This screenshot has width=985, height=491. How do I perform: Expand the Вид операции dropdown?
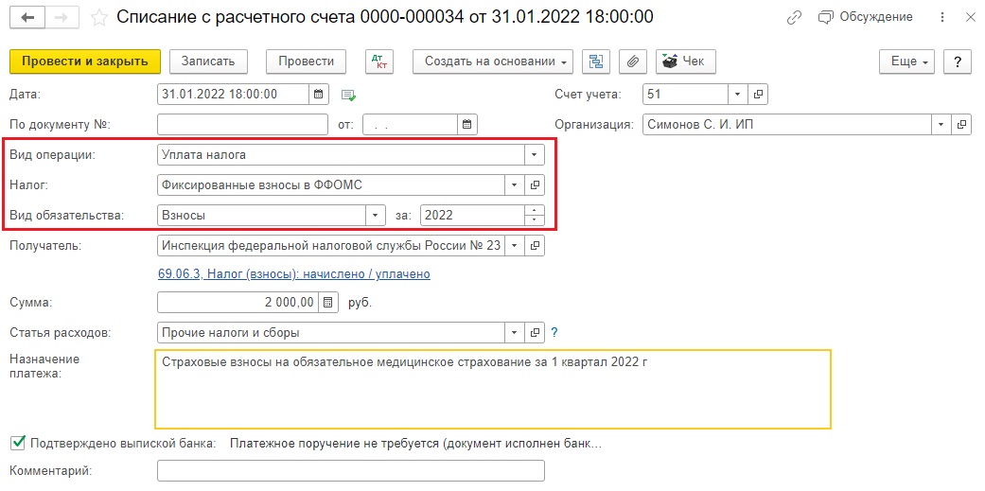tap(535, 154)
